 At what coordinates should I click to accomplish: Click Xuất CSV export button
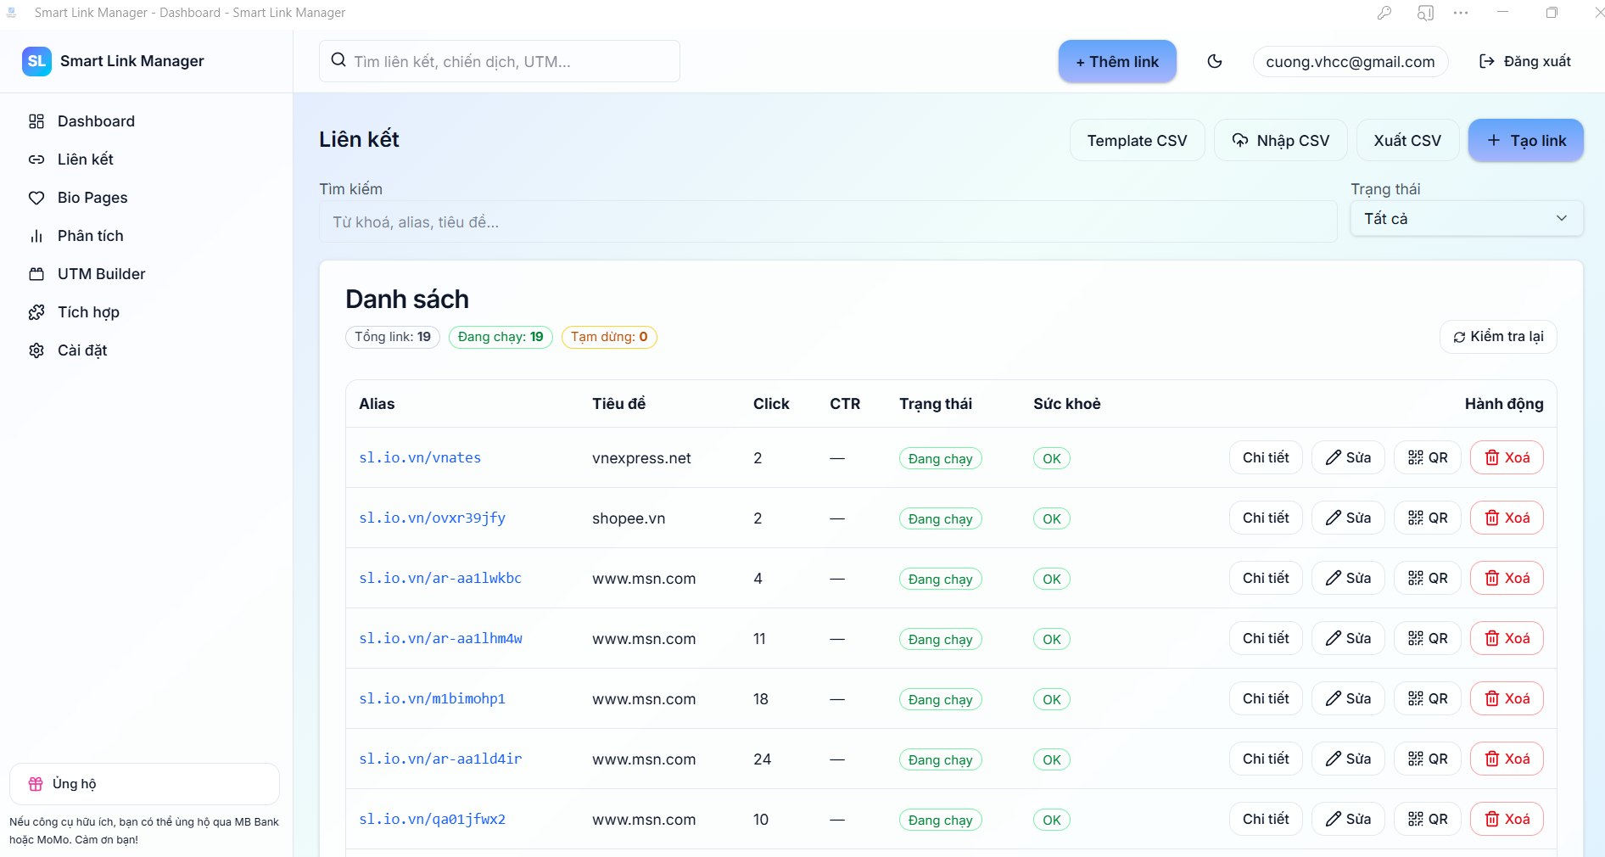pos(1407,140)
